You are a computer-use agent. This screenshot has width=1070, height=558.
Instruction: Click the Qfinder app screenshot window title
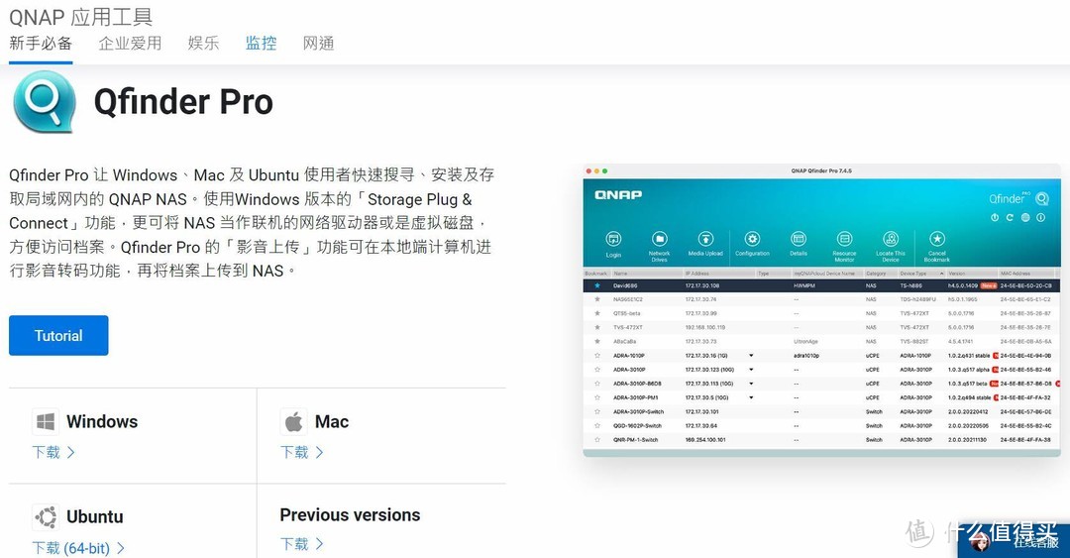tap(821, 170)
